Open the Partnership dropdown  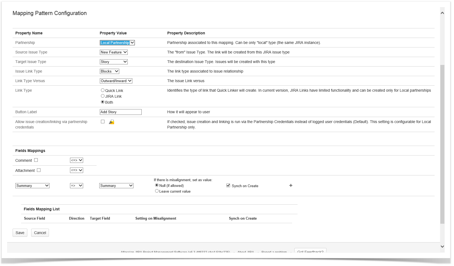click(117, 43)
